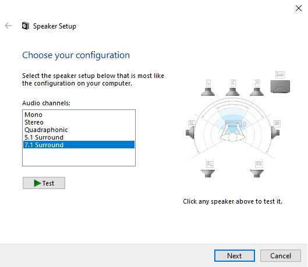Test the rear left speaker

click(x=208, y=173)
